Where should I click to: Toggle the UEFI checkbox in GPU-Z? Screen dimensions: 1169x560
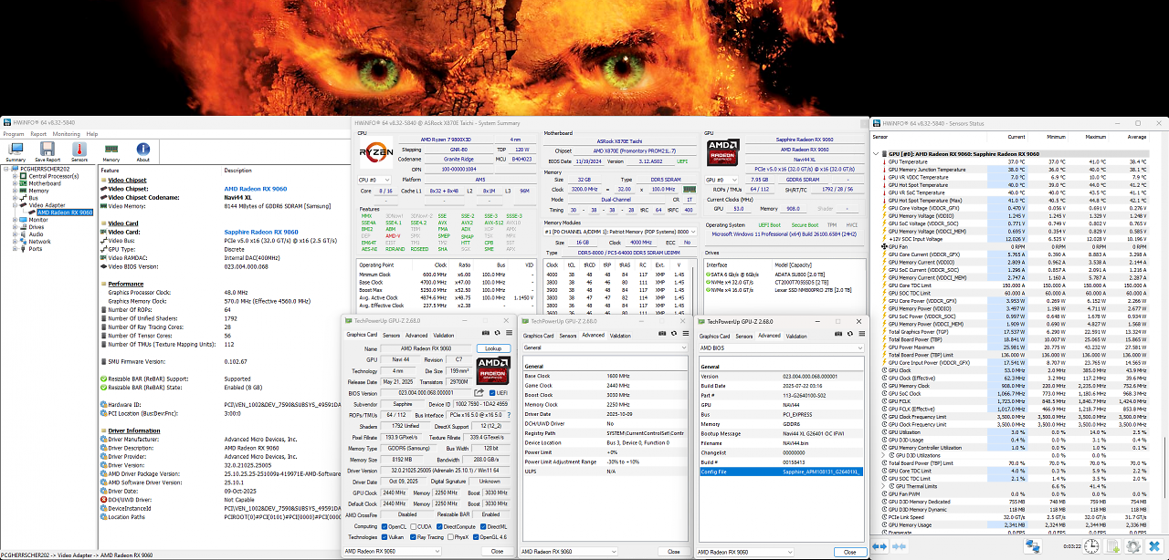click(491, 392)
